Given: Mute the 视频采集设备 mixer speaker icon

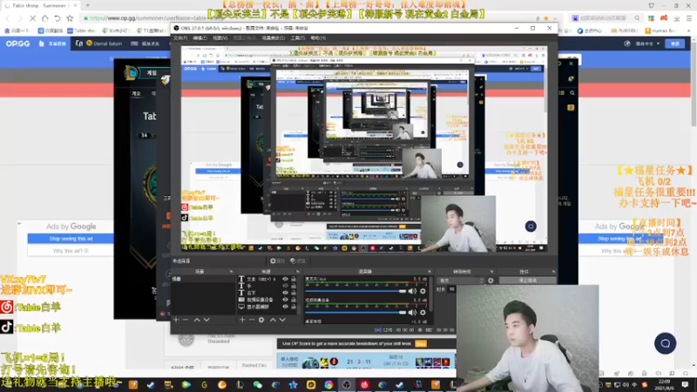Looking at the screenshot, I should 412,313.
